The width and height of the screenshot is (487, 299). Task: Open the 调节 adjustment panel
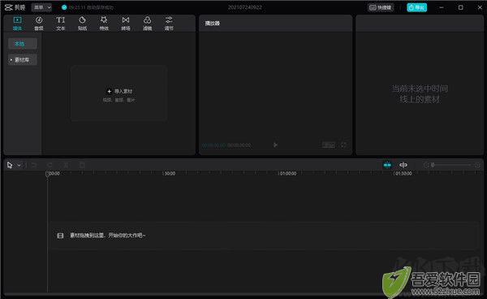tap(169, 24)
